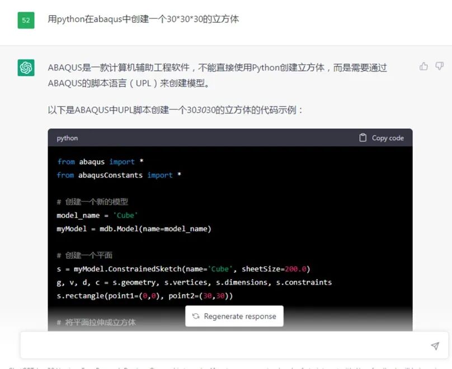The width and height of the screenshot is (452, 369).
Task: Click the sentence starting with '以下是ABAQUS中UPL脚本'
Action: tap(175, 110)
